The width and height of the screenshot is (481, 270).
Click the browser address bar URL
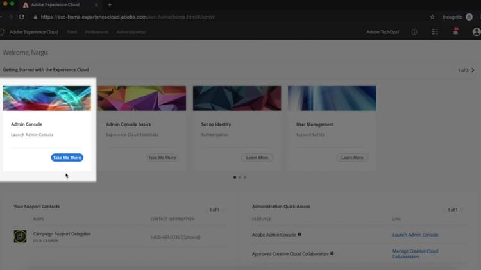tap(128, 17)
